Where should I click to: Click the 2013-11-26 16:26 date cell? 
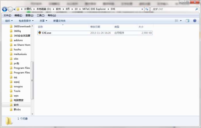click(100, 33)
